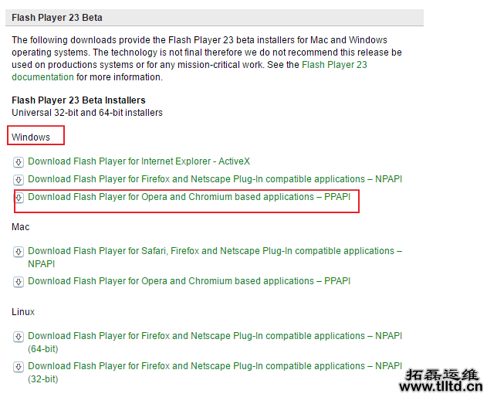Image resolution: width=487 pixels, height=397 pixels.
Task: Click download icon for Linux 32-bit NPAPI installer
Action: [18, 367]
